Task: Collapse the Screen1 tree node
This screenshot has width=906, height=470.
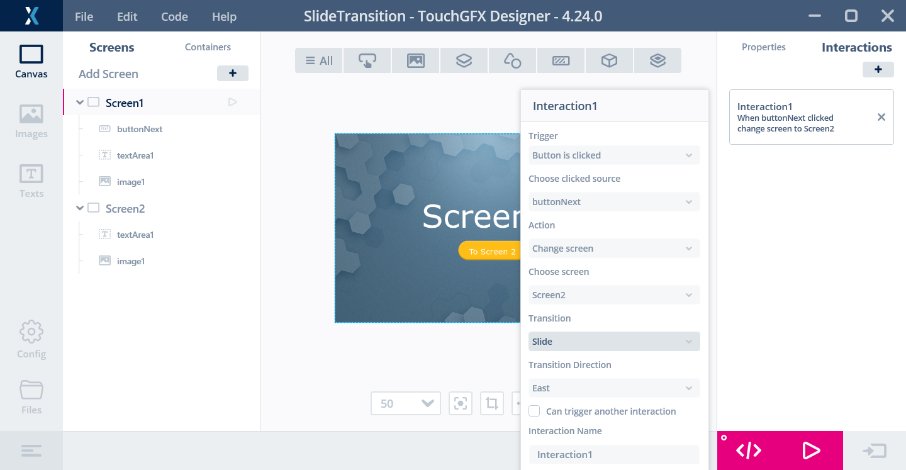Action: pyautogui.click(x=80, y=103)
